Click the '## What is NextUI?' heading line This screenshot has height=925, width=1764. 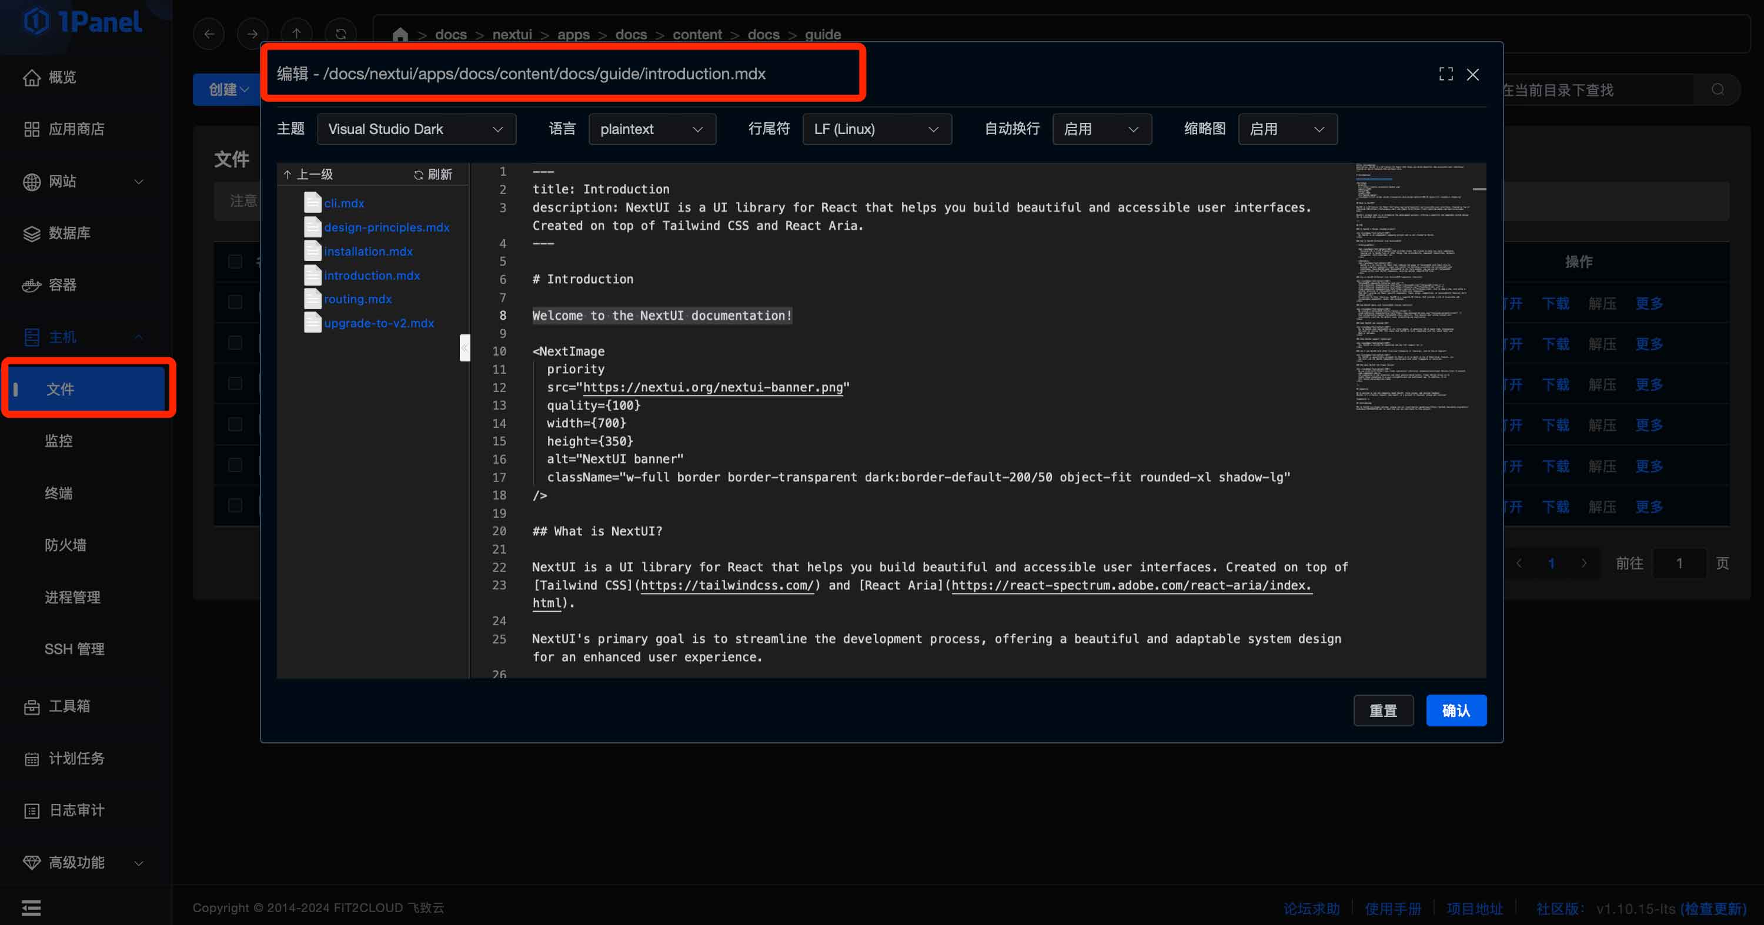(x=597, y=531)
